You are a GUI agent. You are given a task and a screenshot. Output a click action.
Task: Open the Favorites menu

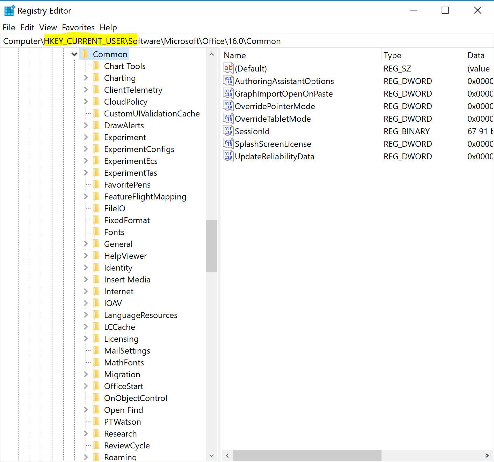click(78, 28)
